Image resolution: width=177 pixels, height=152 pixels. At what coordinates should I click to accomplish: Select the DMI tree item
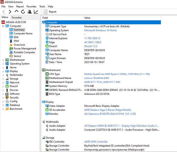pyautogui.click(x=16, y=37)
